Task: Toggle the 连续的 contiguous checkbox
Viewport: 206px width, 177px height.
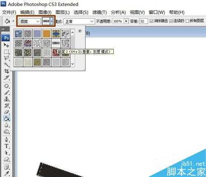Action: 171,21
